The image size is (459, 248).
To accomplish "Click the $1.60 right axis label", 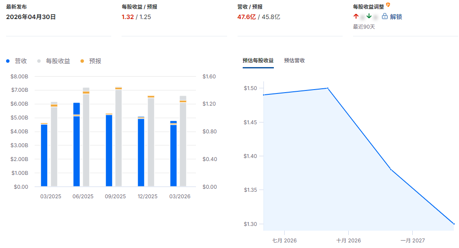I will (209, 77).
